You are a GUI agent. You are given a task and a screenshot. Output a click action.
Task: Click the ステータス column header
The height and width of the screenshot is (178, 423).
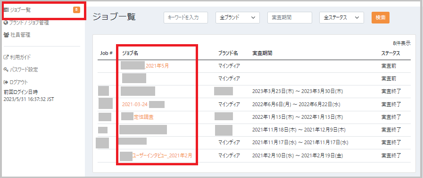coord(390,53)
